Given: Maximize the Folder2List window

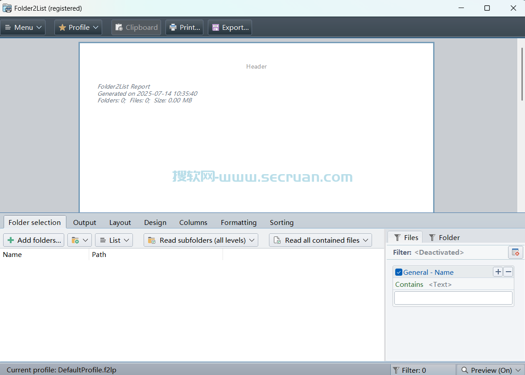Looking at the screenshot, I should (x=487, y=8).
